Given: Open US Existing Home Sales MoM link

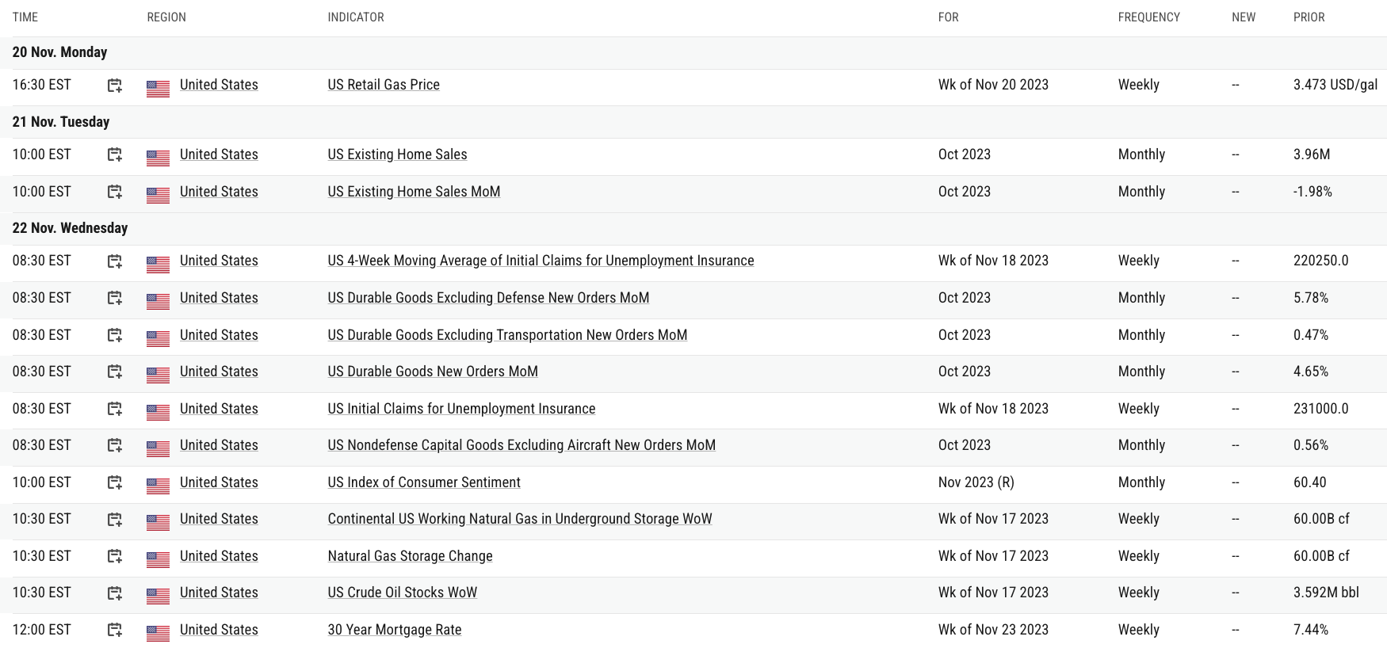Looking at the screenshot, I should pos(414,192).
